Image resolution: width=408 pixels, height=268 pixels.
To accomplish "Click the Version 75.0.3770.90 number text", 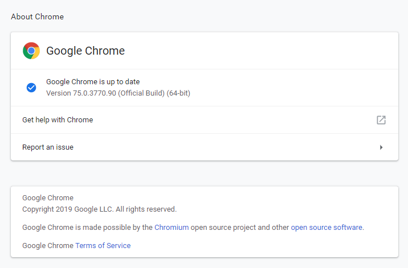I will (81, 93).
